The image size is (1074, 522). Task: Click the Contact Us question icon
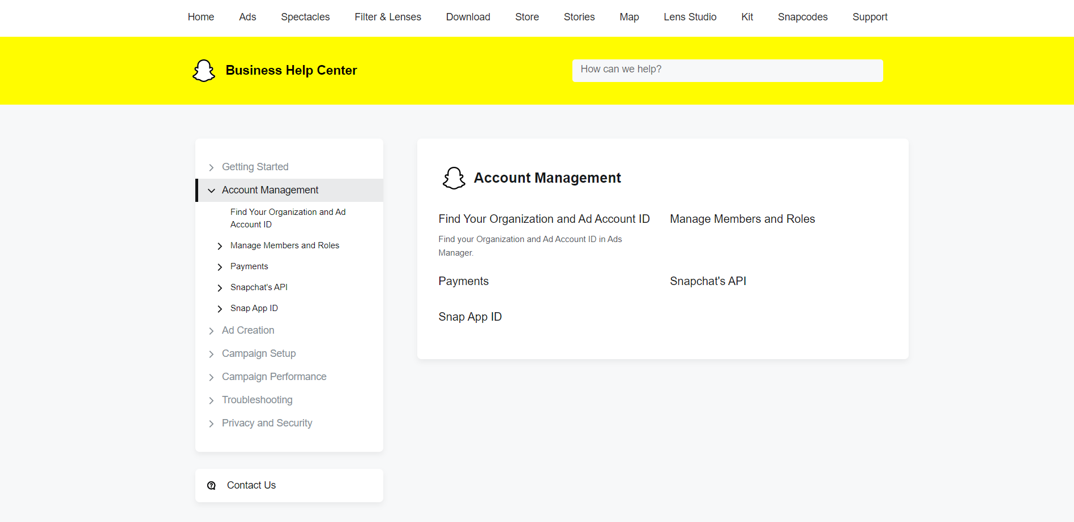pyautogui.click(x=212, y=486)
